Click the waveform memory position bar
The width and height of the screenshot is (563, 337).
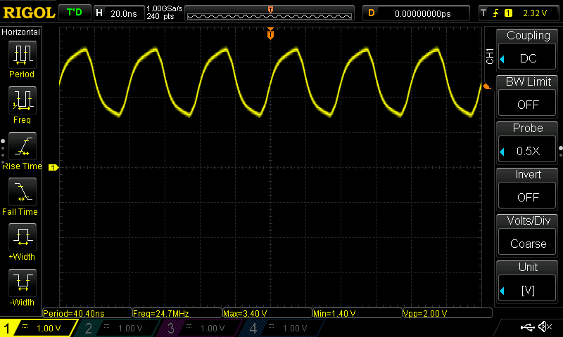point(271,14)
